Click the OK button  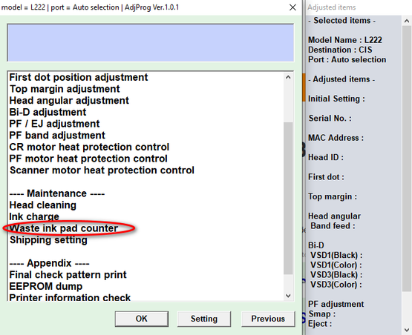tap(142, 319)
